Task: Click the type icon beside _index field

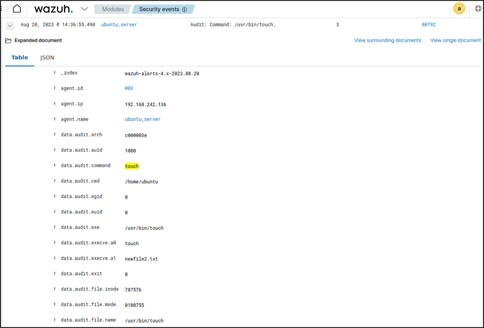Action: coord(55,73)
